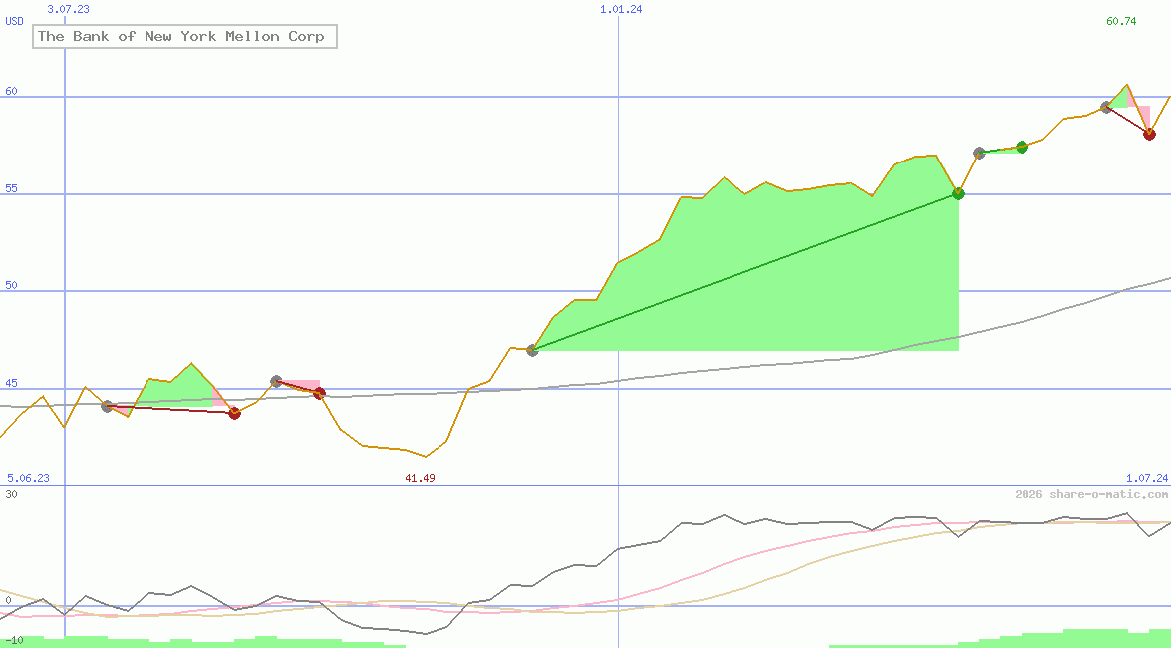Click the 3.07.23 date label
1171x648 pixels.
[x=68, y=9]
